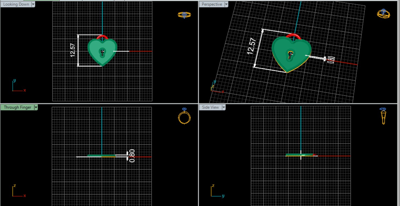400x206 pixels.
Task: Open the Looking Down viewport dropdown arrow
Action: click(33, 4)
